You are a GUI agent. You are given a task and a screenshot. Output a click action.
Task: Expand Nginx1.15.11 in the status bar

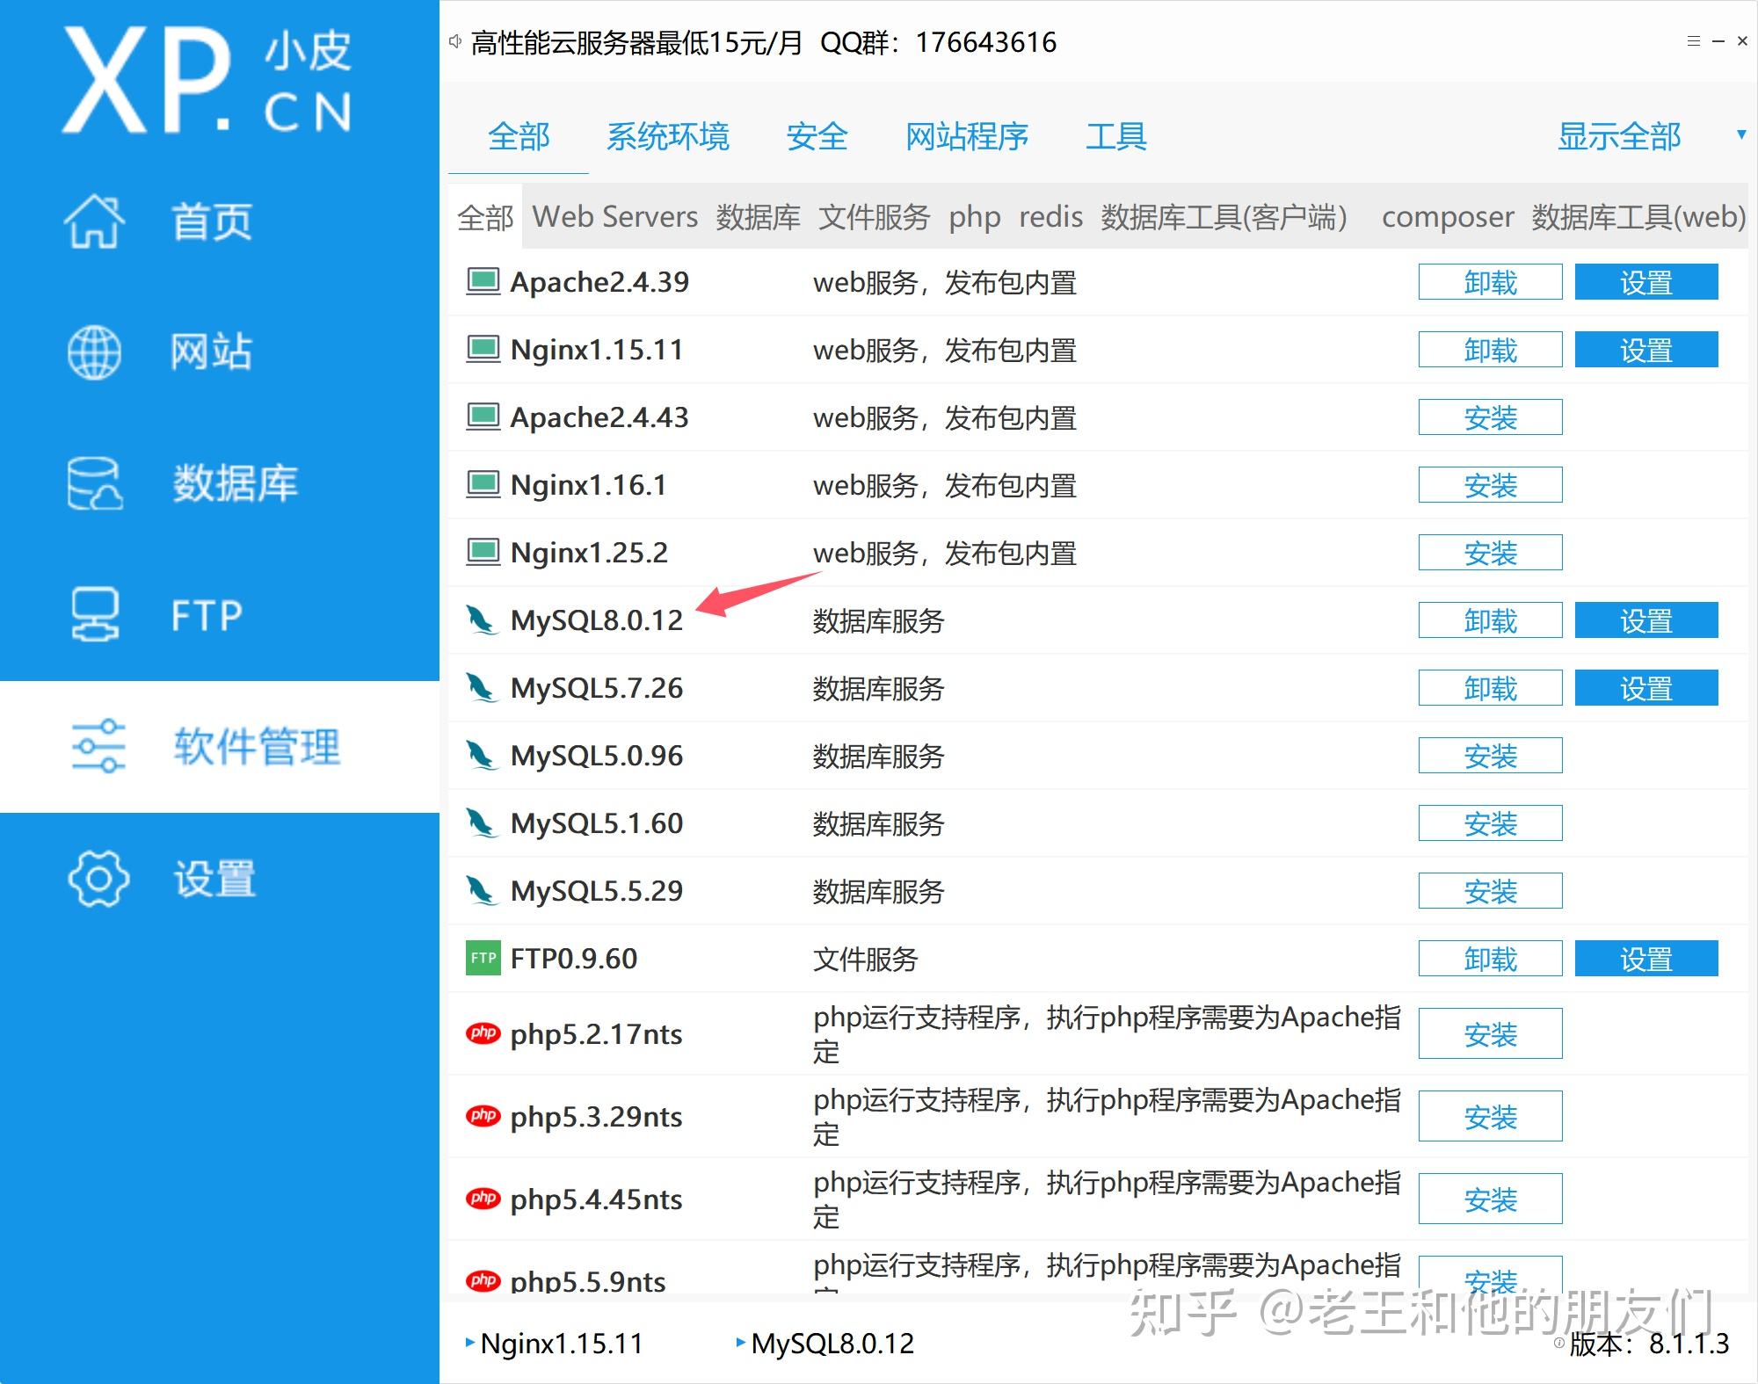coord(470,1343)
